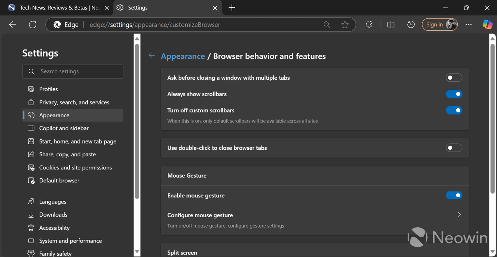497x257 pixels.
Task: Enable Ask before closing multiple tabs toggle
Action: [454, 78]
